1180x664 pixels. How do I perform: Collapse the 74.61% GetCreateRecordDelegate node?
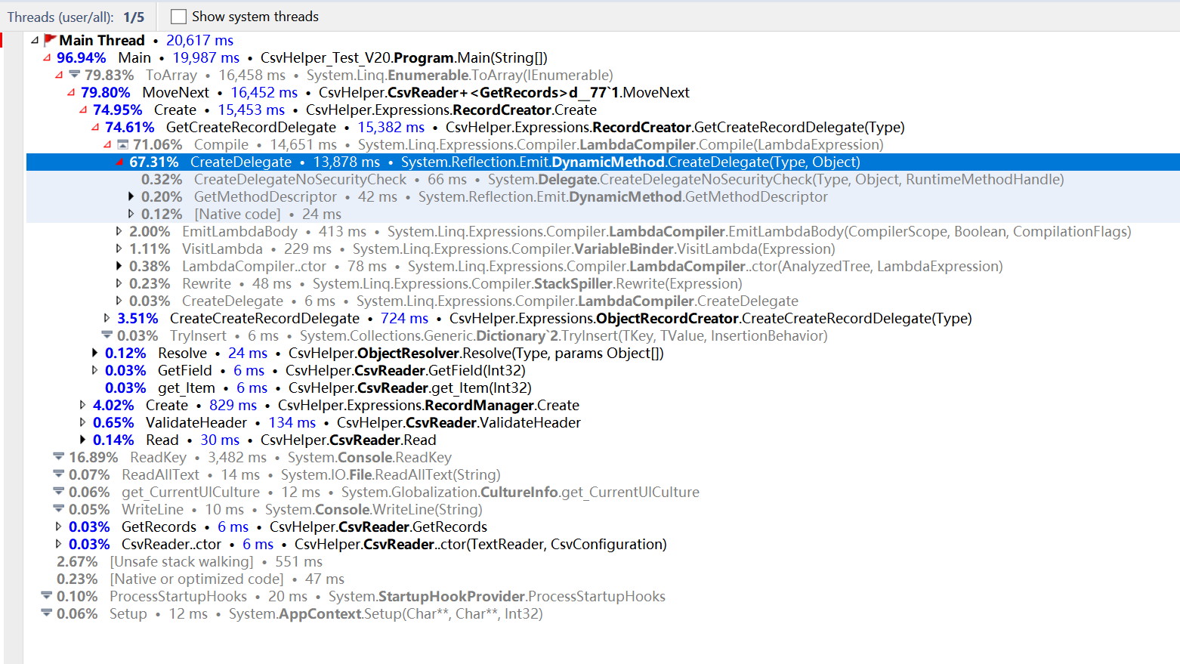tap(95, 127)
